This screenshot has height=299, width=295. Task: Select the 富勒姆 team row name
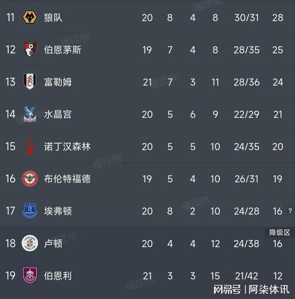pos(58,82)
